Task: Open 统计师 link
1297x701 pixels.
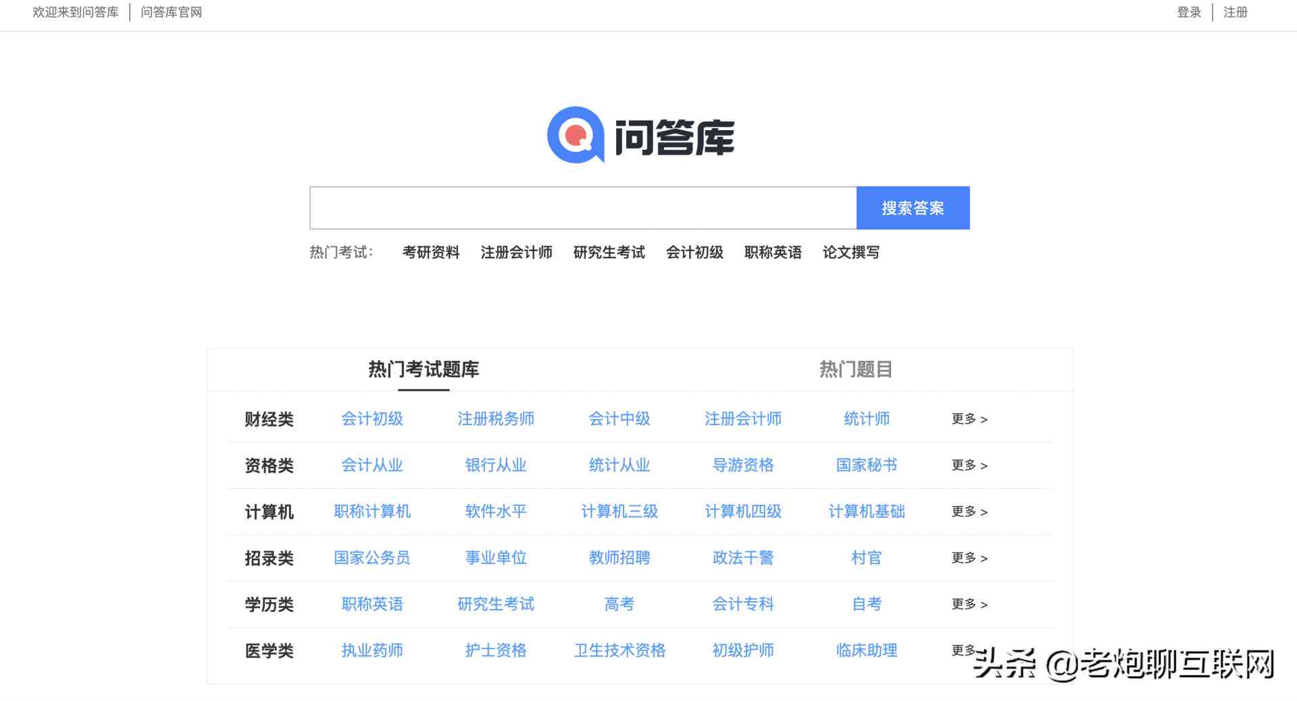Action: (867, 419)
